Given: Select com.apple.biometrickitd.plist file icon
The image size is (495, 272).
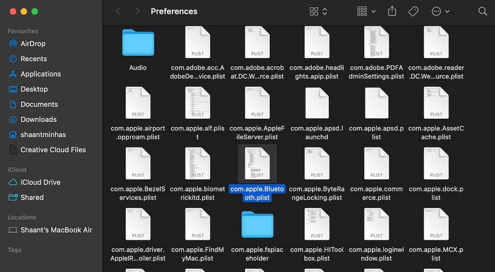Looking at the screenshot, I should click(x=197, y=164).
